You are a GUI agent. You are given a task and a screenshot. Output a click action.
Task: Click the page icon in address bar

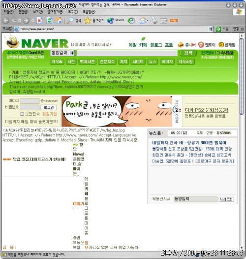click(17, 29)
